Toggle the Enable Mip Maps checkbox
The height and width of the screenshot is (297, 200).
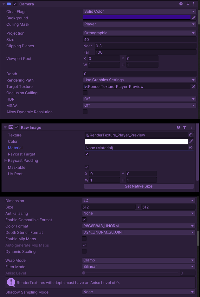click(x=84, y=239)
